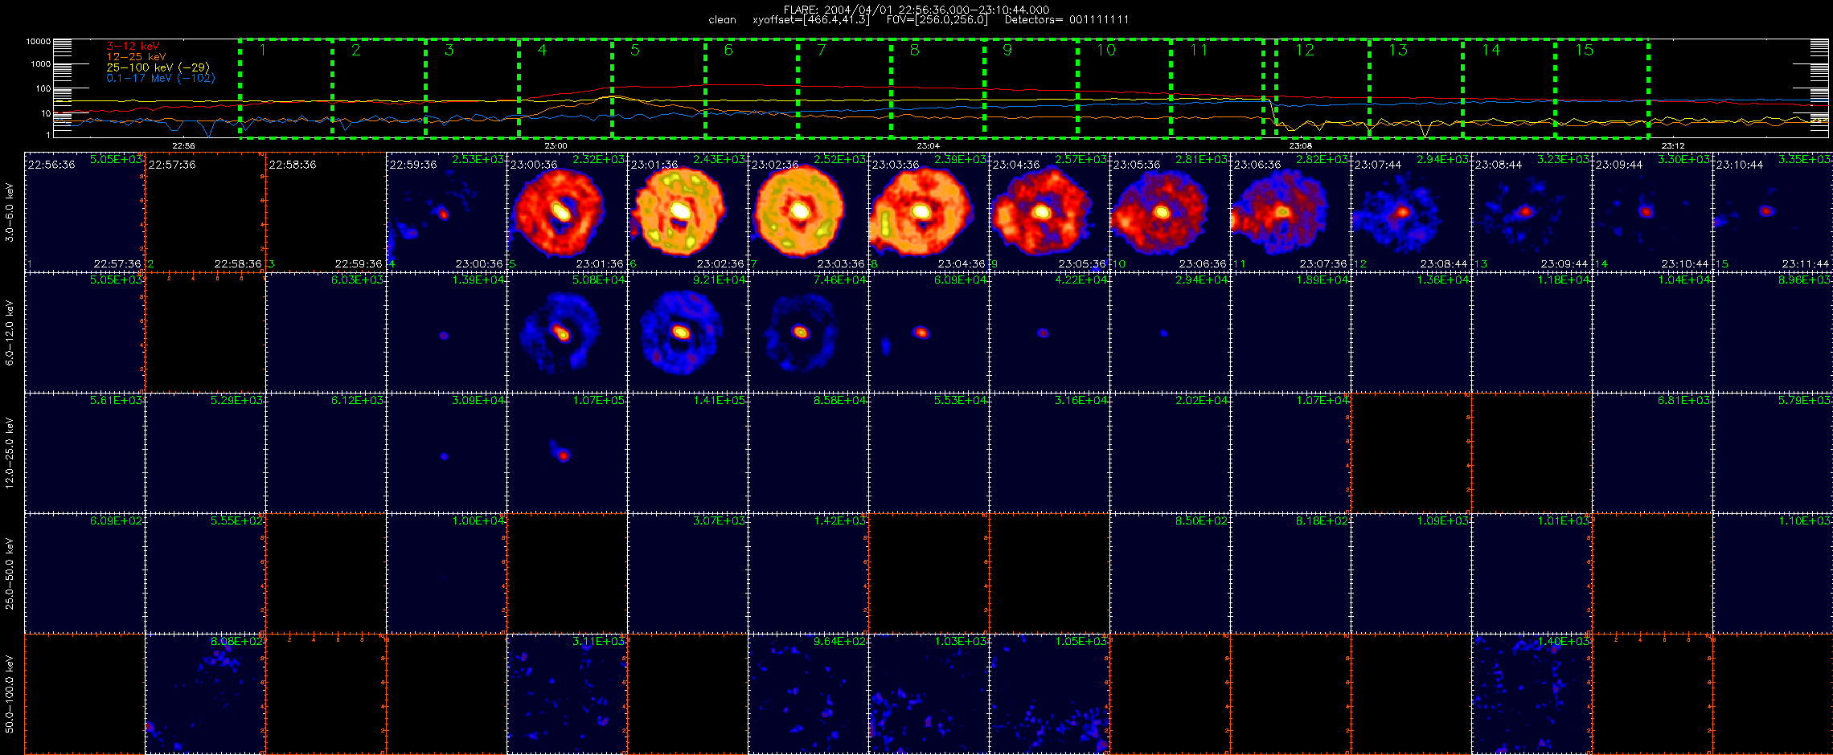This screenshot has height=755, width=1833.
Task: Select interval 12 label in light curve plot
Action: point(1305,51)
